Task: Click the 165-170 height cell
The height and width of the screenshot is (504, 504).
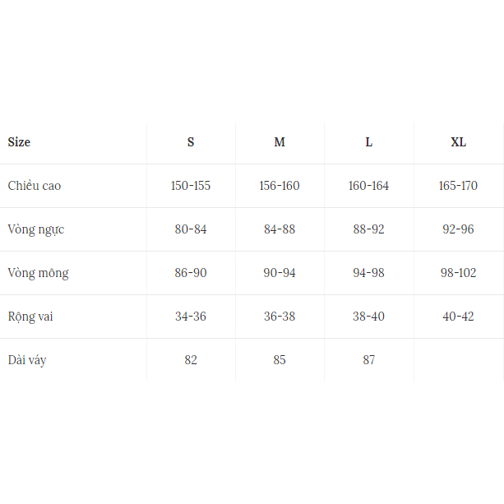Action: (x=458, y=186)
